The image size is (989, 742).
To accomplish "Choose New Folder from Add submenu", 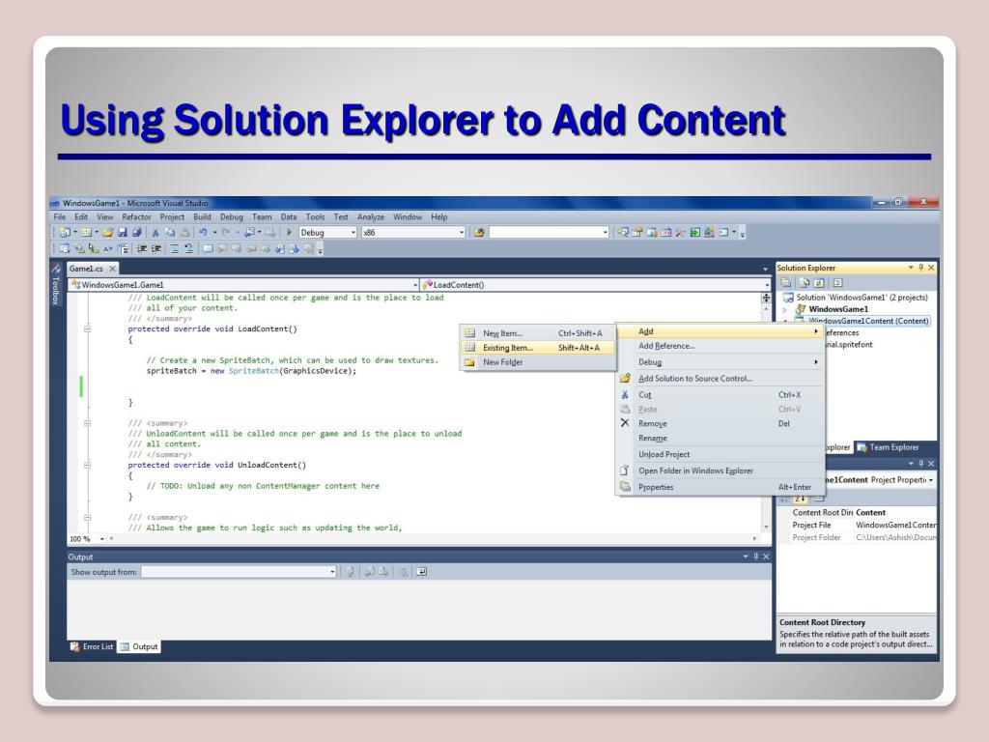I will tap(537, 362).
